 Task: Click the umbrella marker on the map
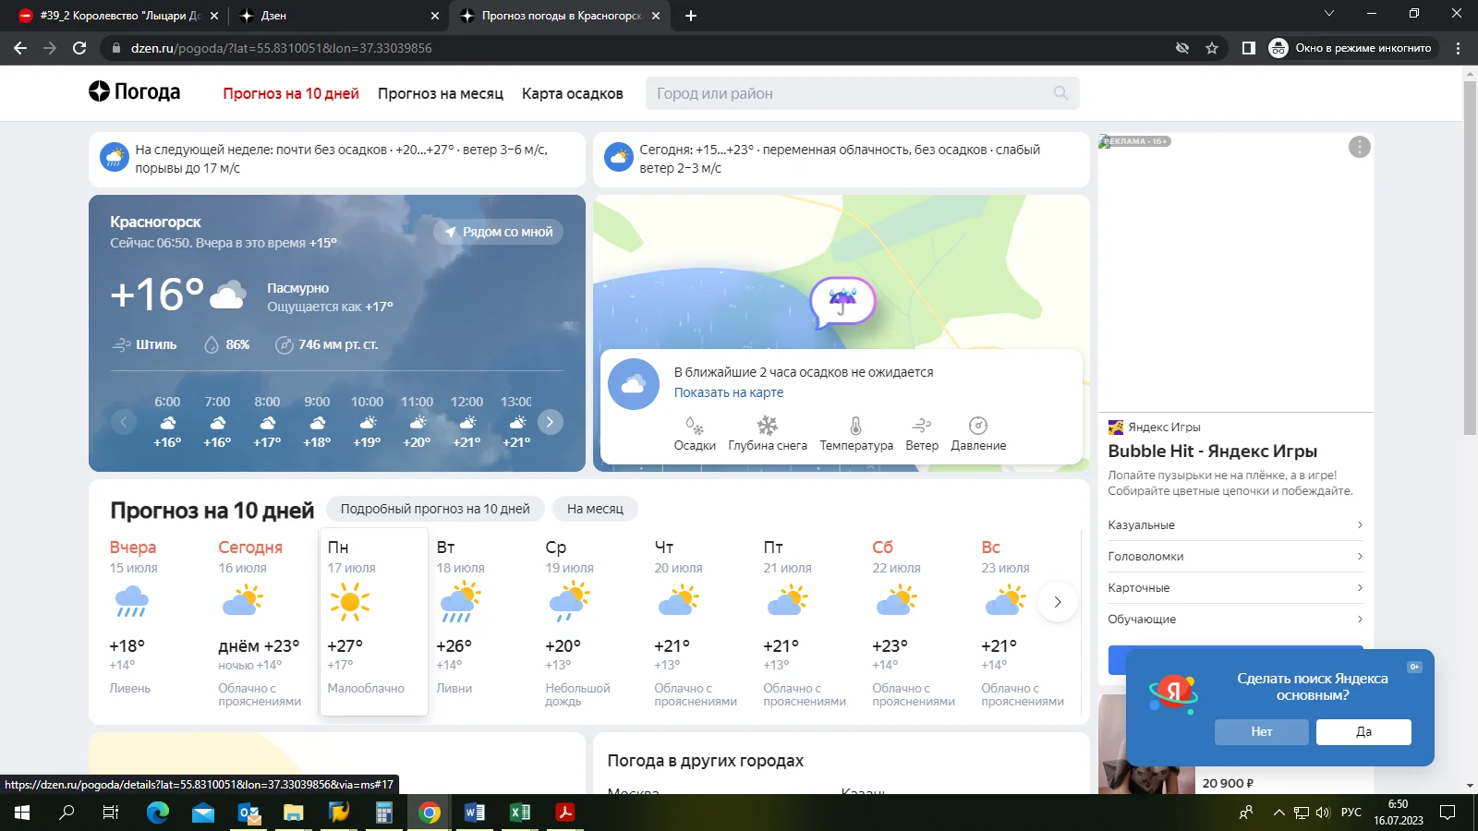(x=842, y=301)
